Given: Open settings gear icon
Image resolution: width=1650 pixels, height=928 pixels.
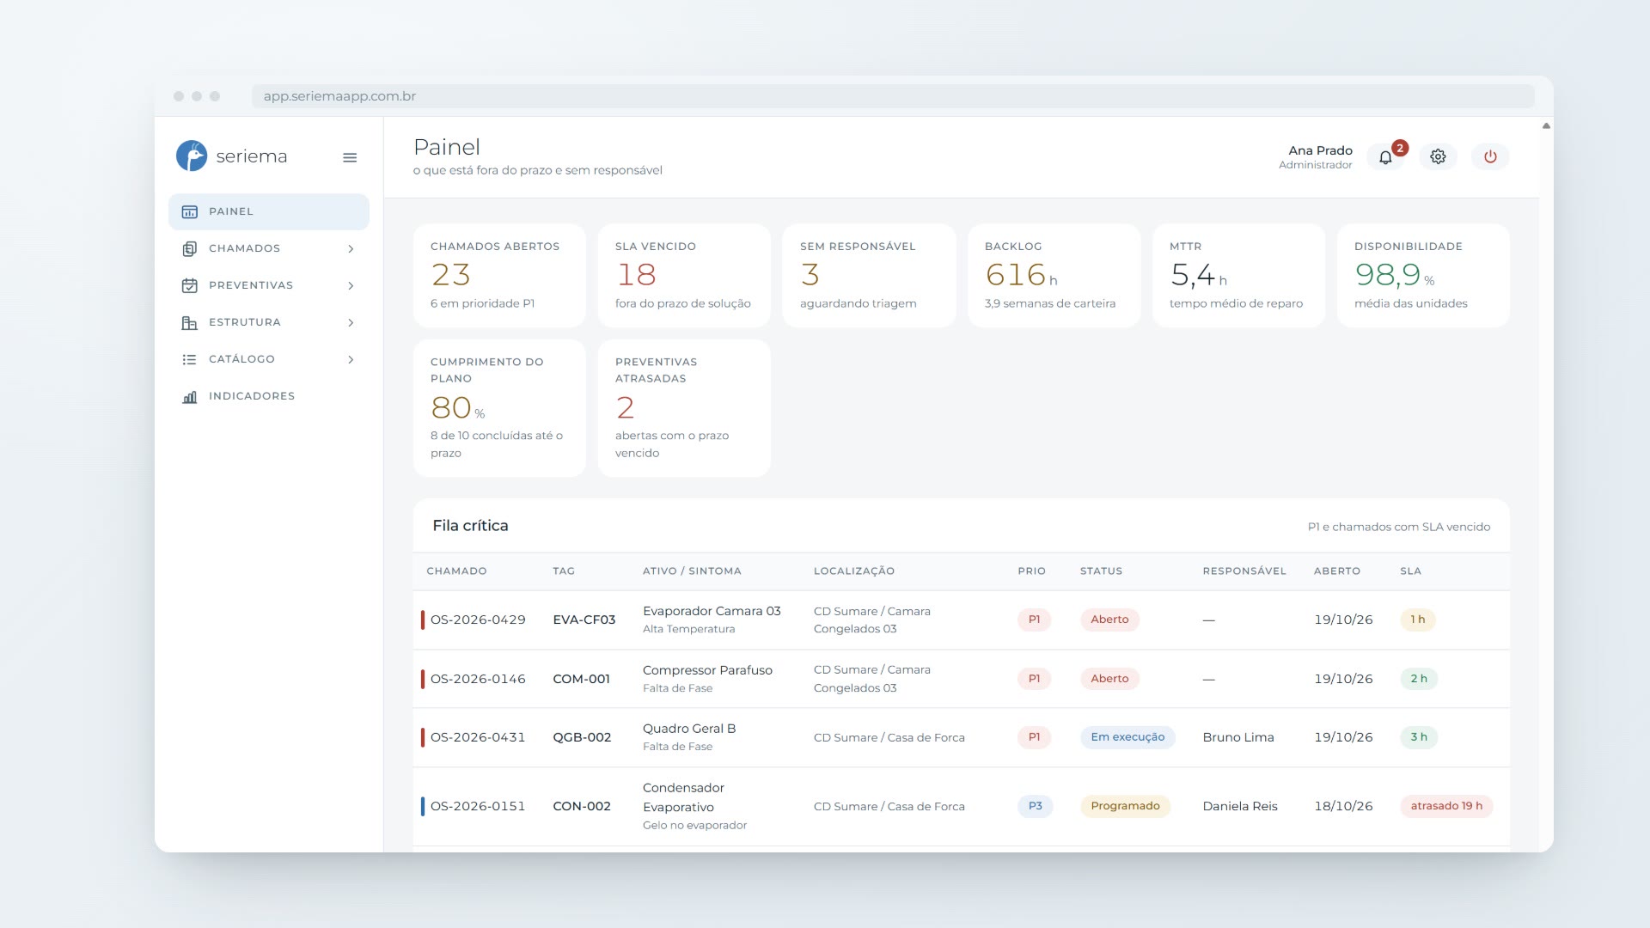Looking at the screenshot, I should click(x=1438, y=156).
